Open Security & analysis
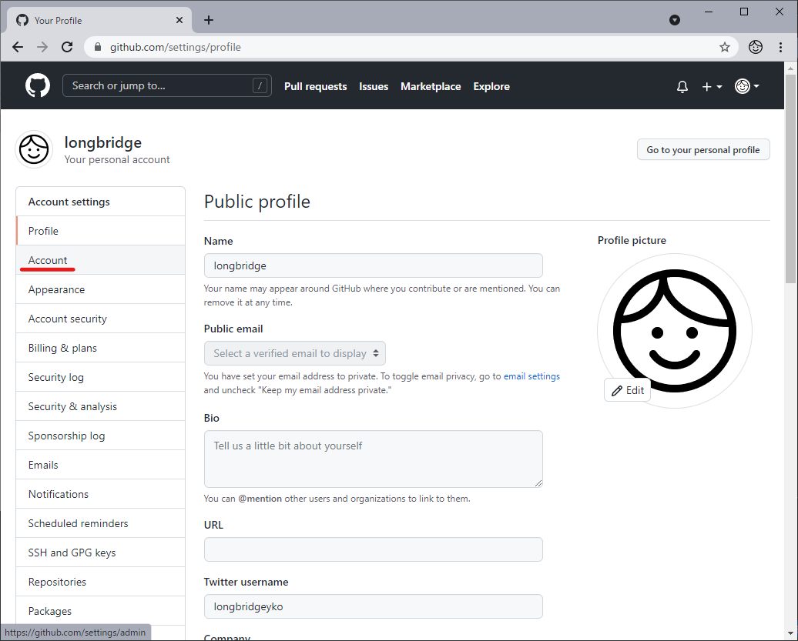The image size is (798, 641). pyautogui.click(x=101, y=406)
